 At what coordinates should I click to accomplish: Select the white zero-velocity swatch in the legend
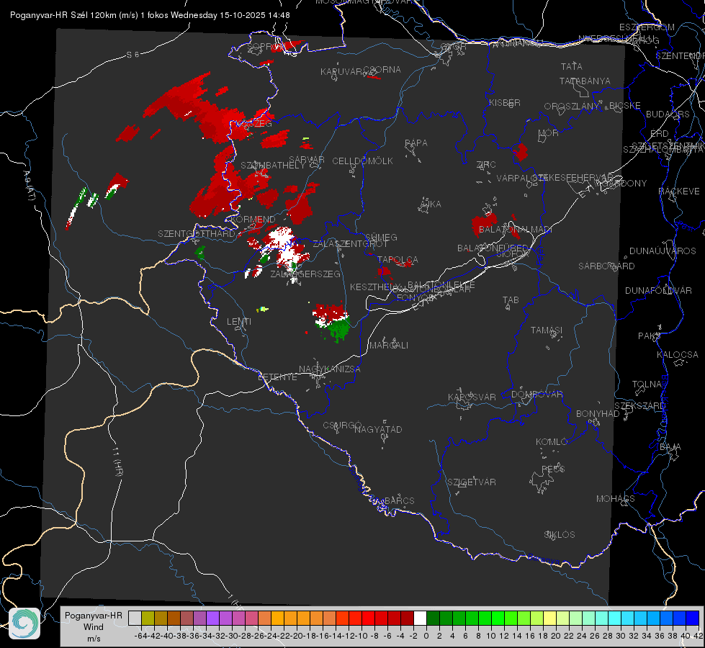420,618
